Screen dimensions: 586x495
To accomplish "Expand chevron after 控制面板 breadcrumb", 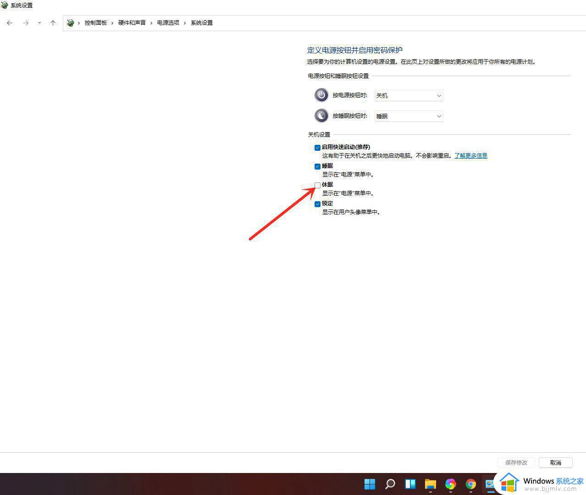I will pos(112,23).
